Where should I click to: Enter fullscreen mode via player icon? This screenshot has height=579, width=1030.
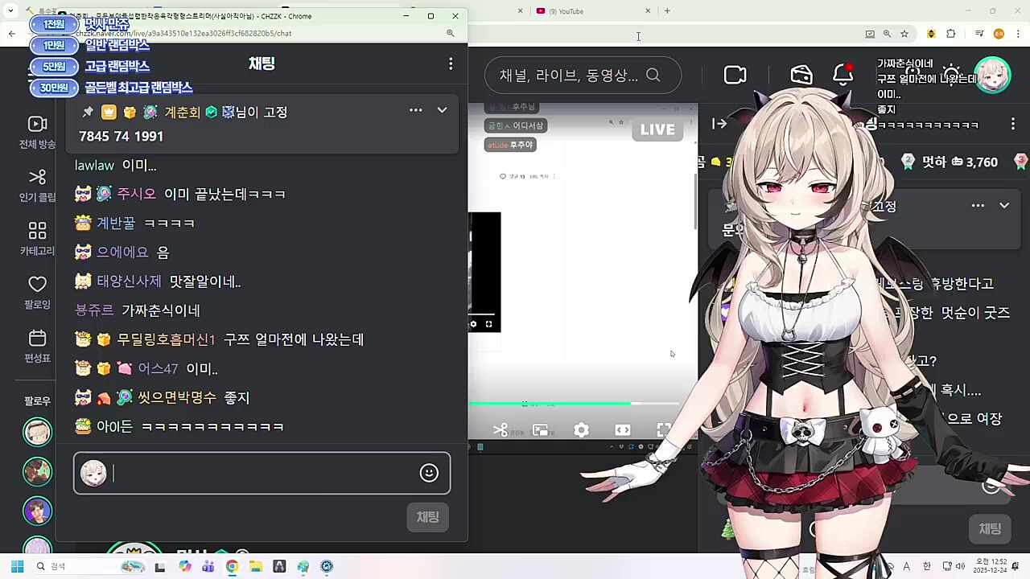663,430
